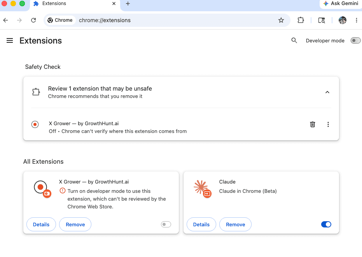Click the green macOS maximize window button
Screen dimensions: 362x257
tap(22, 3)
